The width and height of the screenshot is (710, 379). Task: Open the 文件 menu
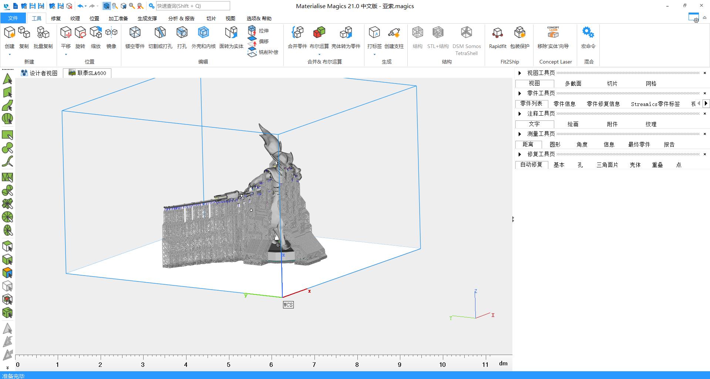coord(13,18)
